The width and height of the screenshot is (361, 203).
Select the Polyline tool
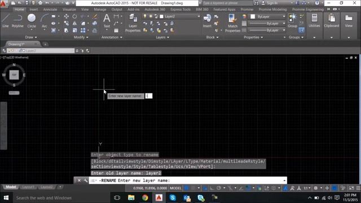tap(17, 21)
